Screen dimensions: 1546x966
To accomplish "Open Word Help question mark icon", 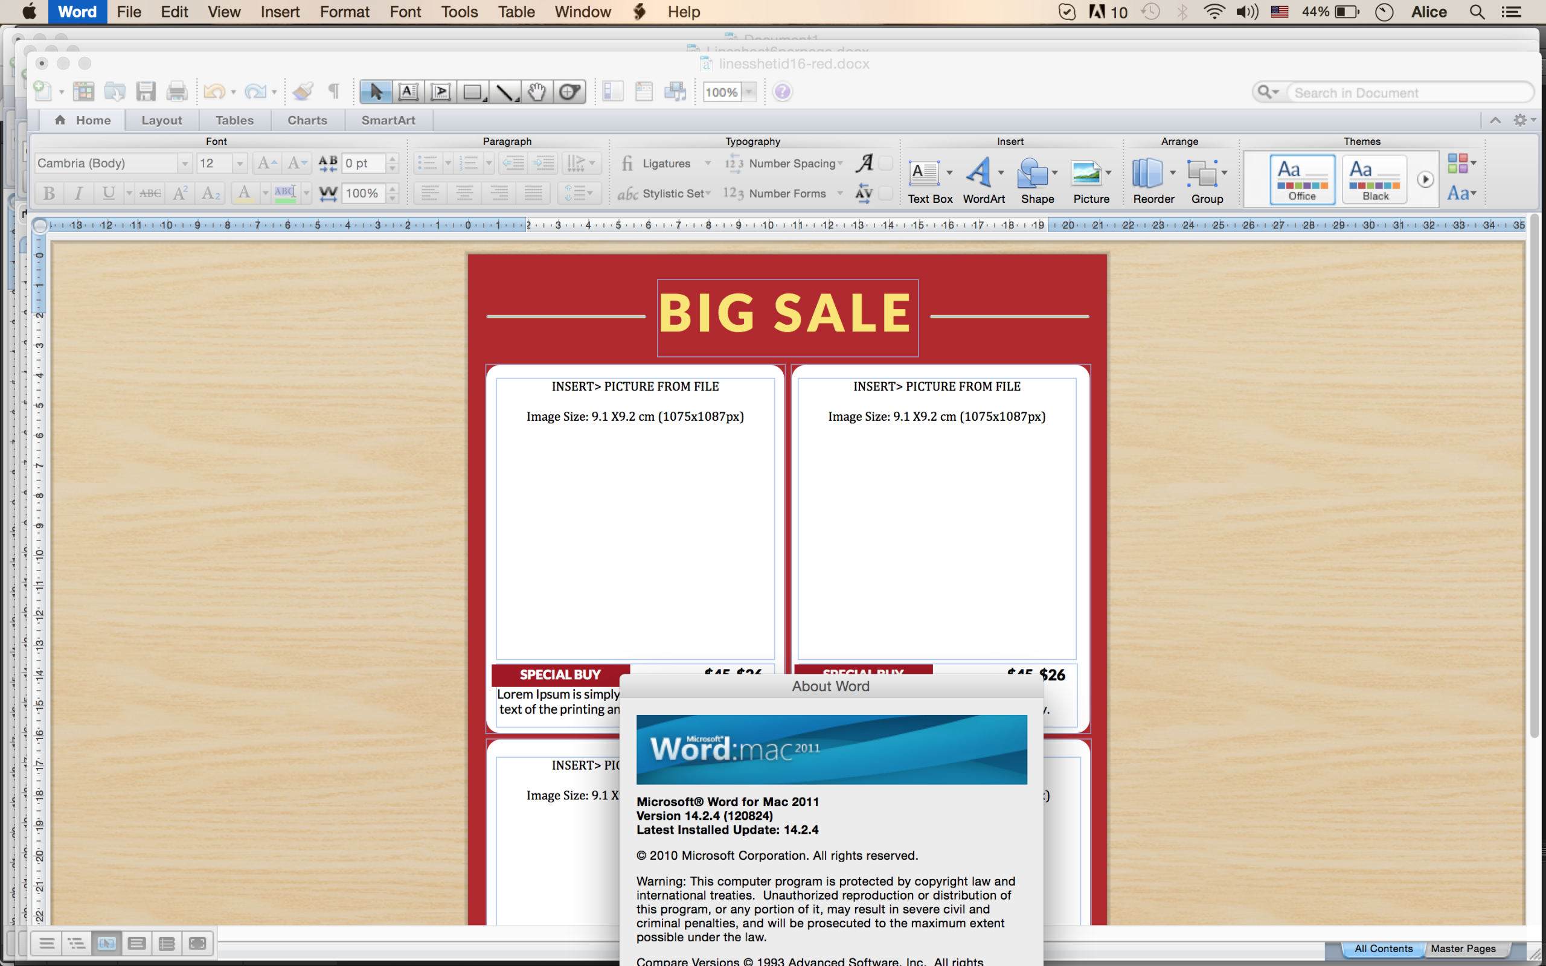I will click(782, 92).
